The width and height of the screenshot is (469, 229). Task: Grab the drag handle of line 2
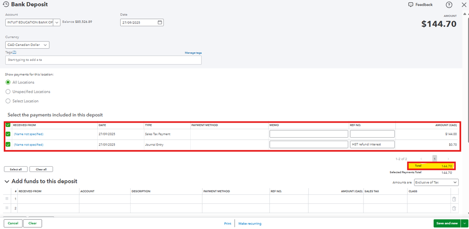tap(7, 208)
